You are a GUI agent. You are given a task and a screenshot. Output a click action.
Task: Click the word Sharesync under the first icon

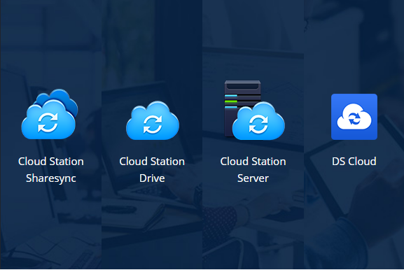point(50,178)
